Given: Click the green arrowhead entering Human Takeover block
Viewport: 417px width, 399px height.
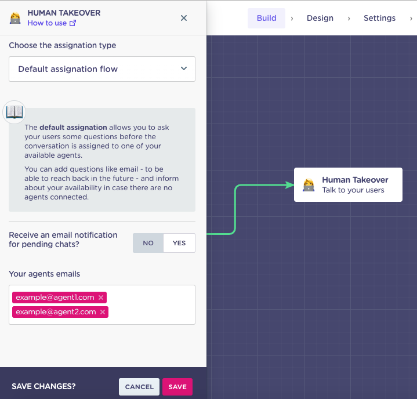Looking at the screenshot, I should 289,185.
